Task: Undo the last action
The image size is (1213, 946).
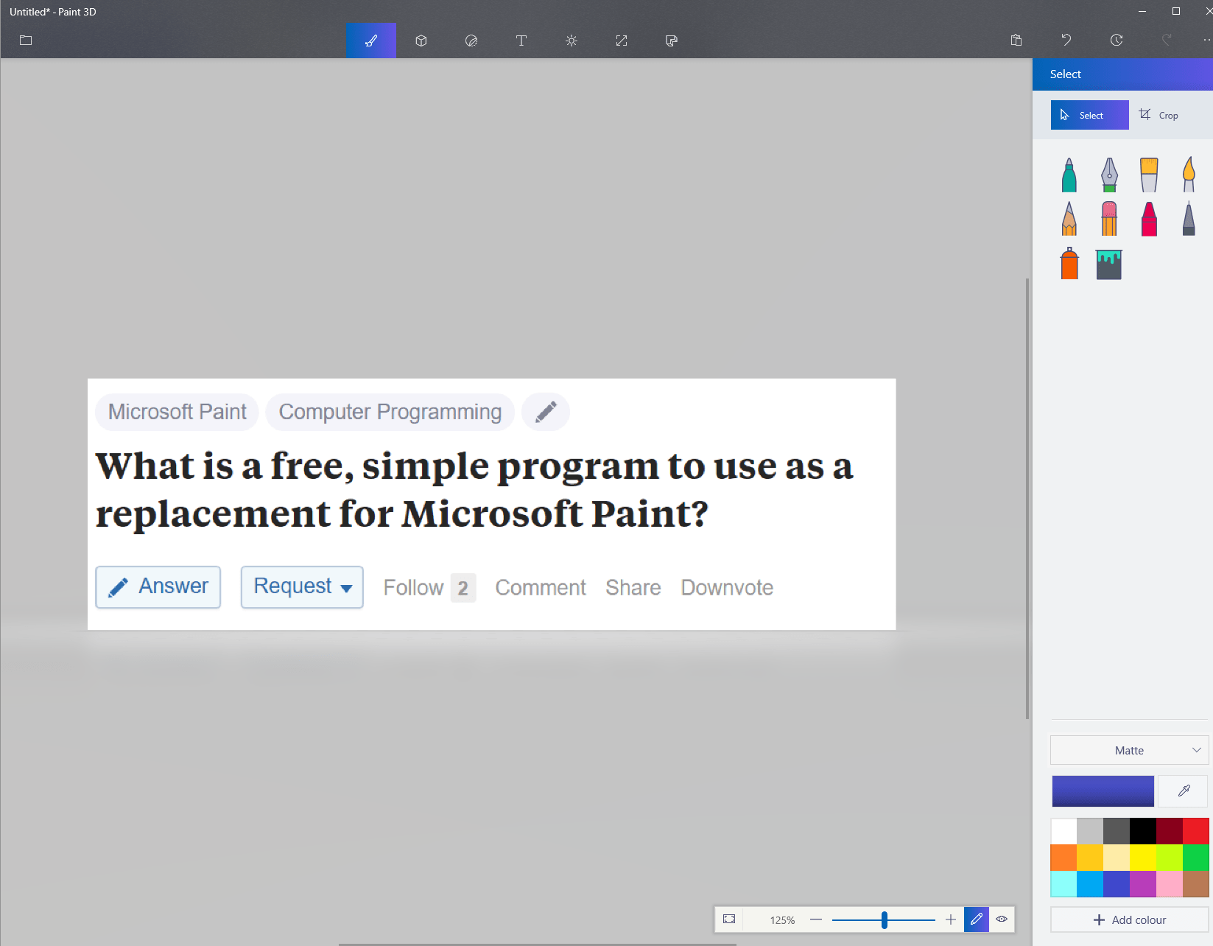Action: (x=1066, y=40)
